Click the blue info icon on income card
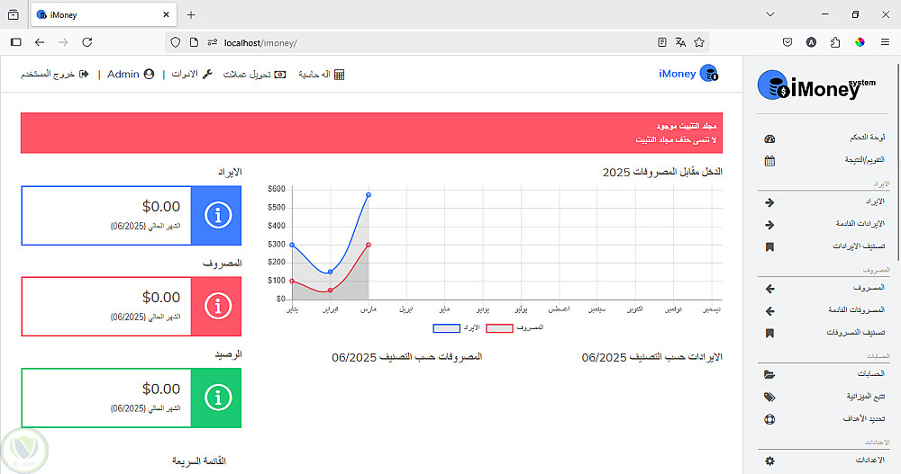This screenshot has width=901, height=474. [x=218, y=215]
